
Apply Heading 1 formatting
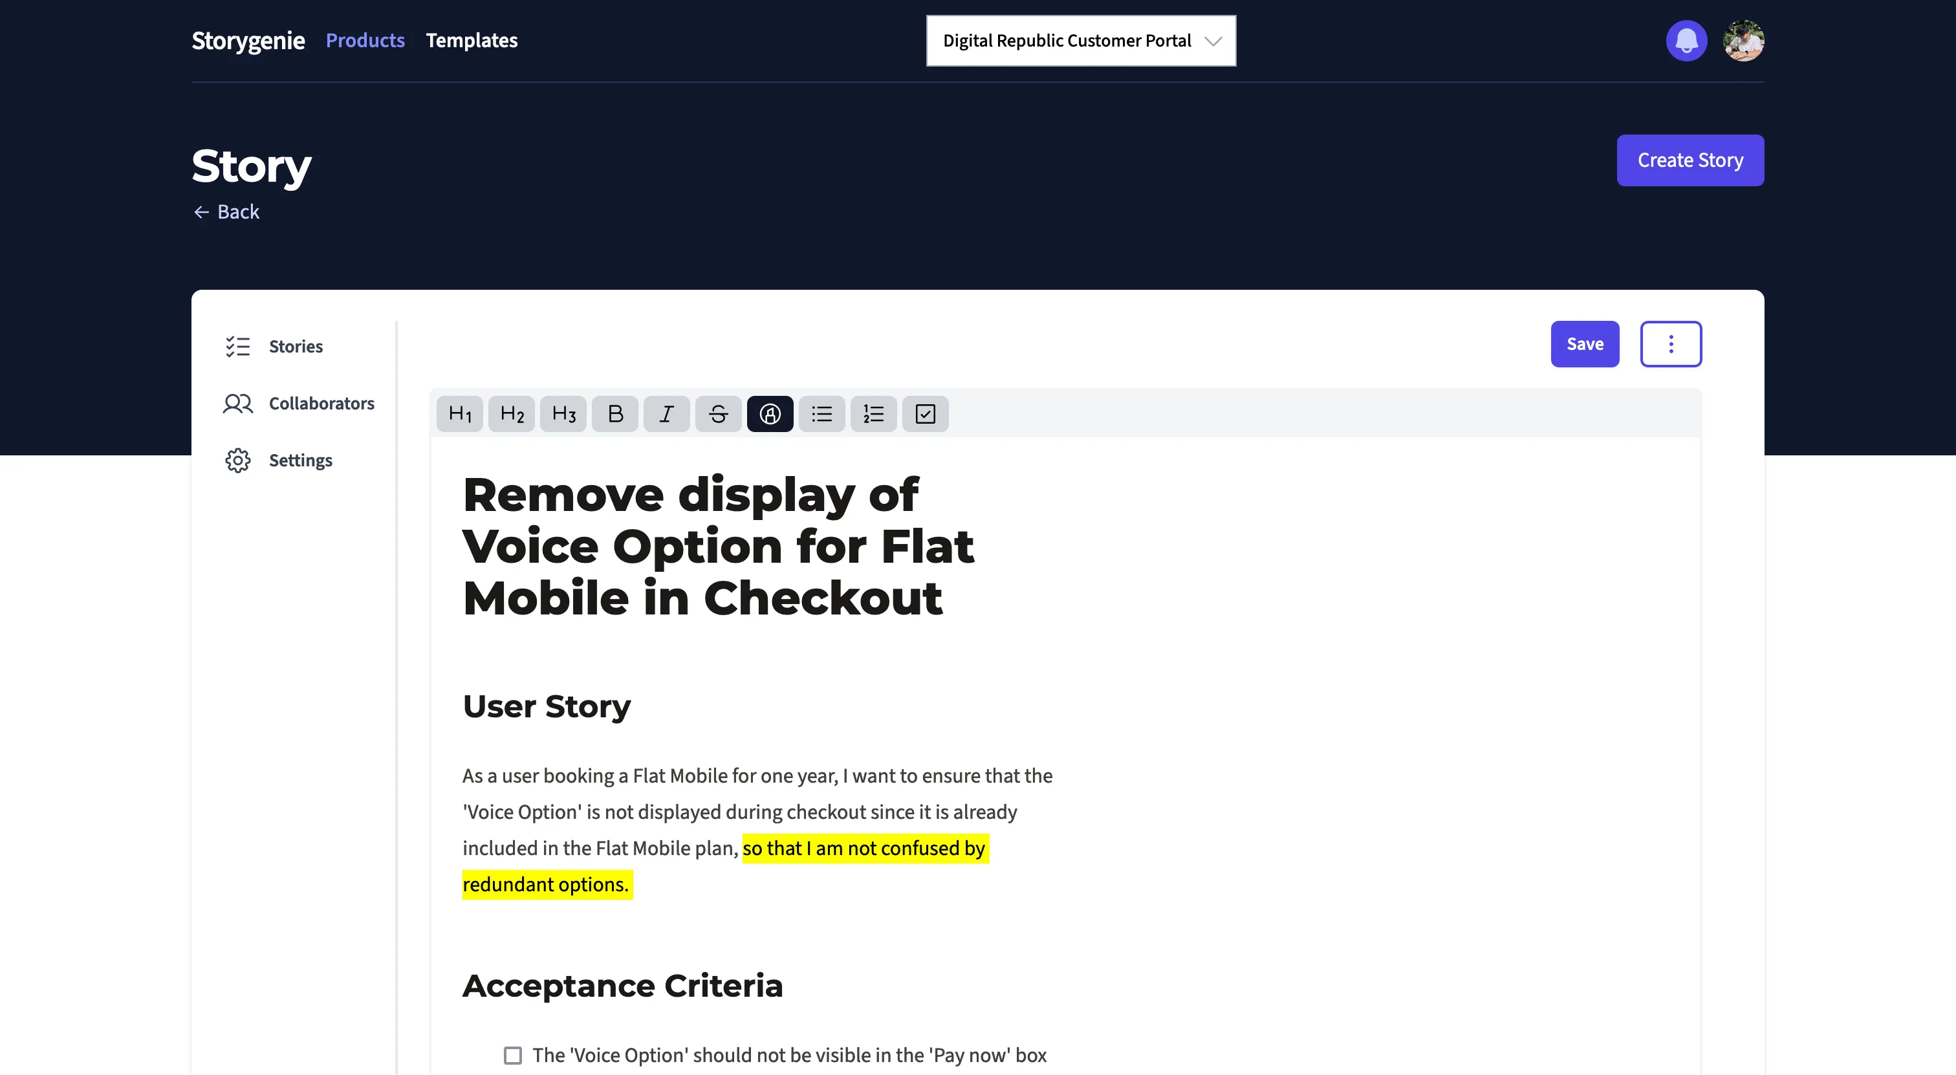459,414
